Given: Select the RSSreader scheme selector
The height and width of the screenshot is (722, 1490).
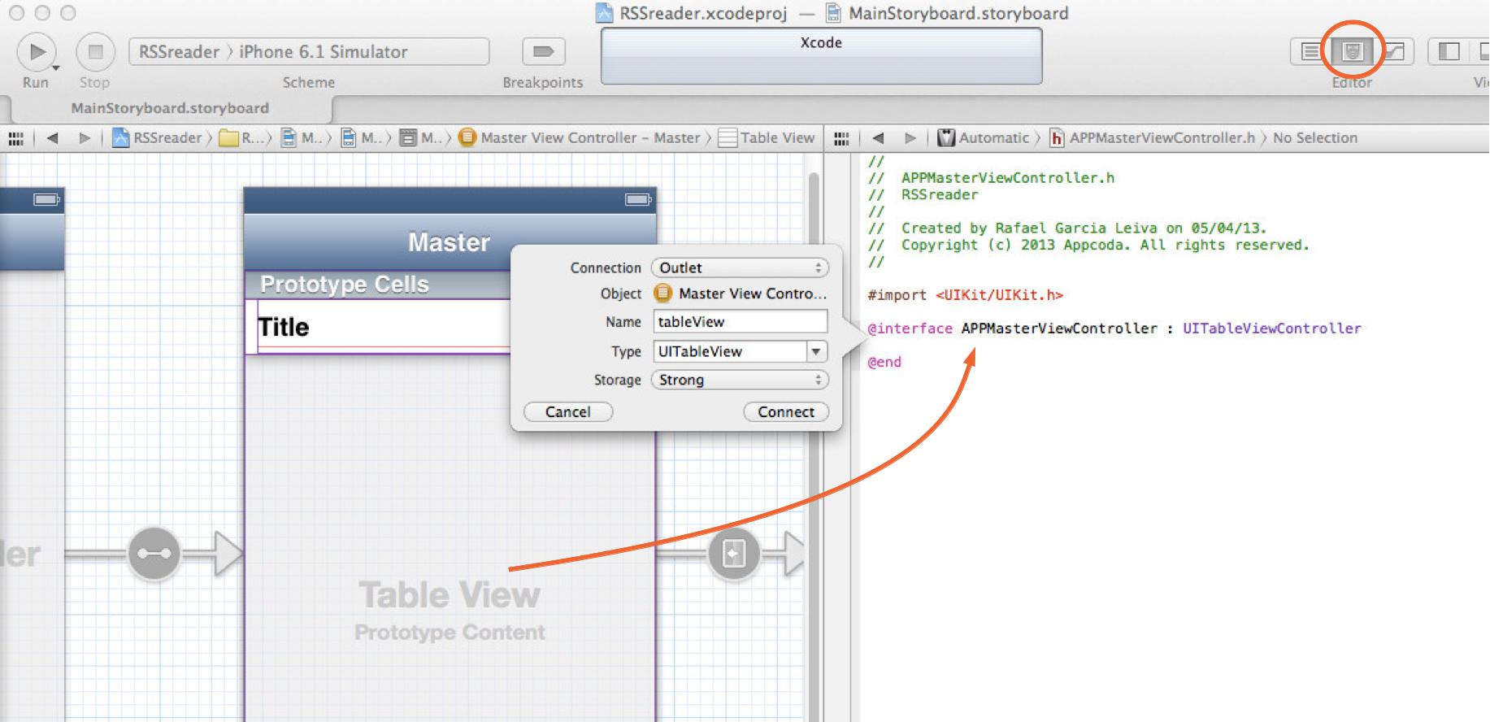Looking at the screenshot, I should click(x=180, y=52).
